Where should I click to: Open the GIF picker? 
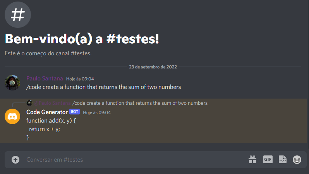[268, 159]
